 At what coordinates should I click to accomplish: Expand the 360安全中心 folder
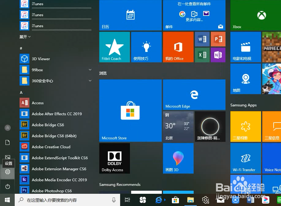click(56, 81)
